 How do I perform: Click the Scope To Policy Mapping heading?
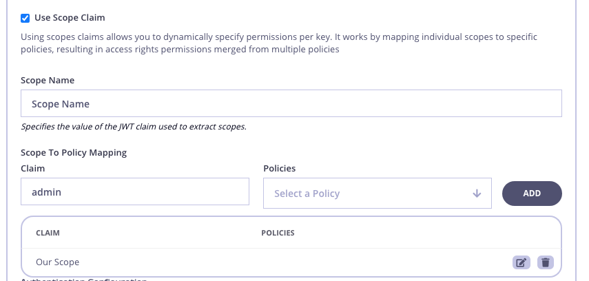(x=74, y=152)
